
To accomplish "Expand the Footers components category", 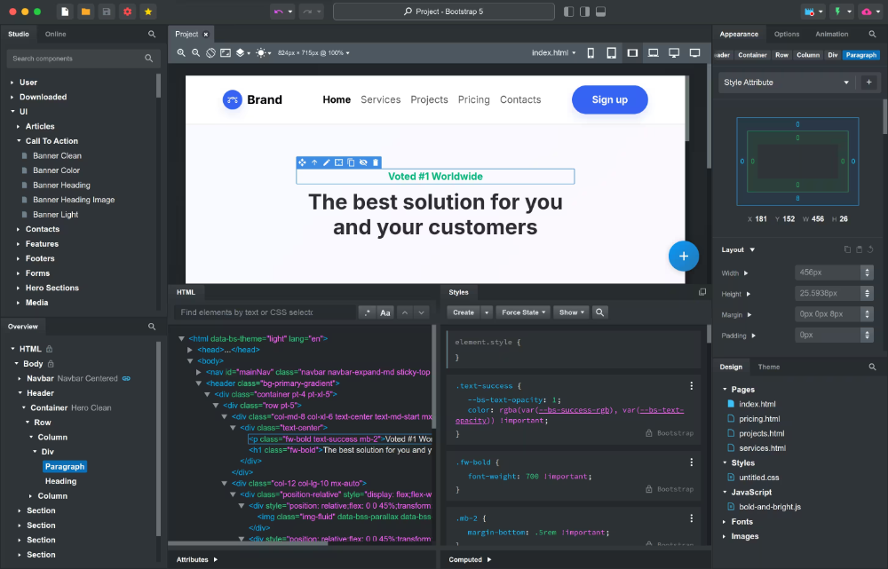I will click(41, 258).
